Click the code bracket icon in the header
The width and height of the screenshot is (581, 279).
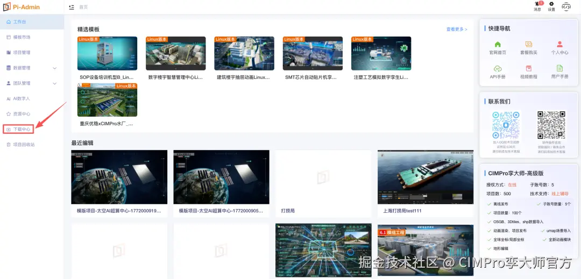(x=566, y=6)
